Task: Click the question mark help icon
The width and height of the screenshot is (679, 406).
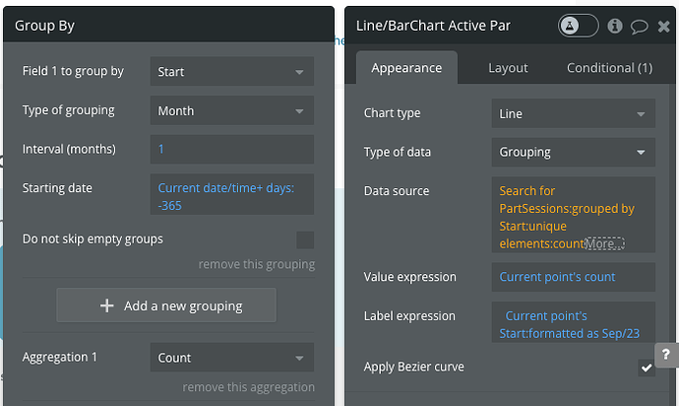Action: pos(665,354)
